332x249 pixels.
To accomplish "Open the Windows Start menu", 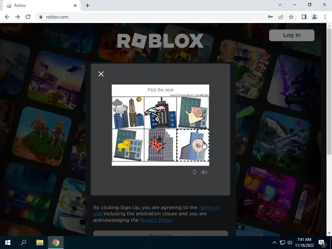I will pyautogui.click(x=8, y=243).
